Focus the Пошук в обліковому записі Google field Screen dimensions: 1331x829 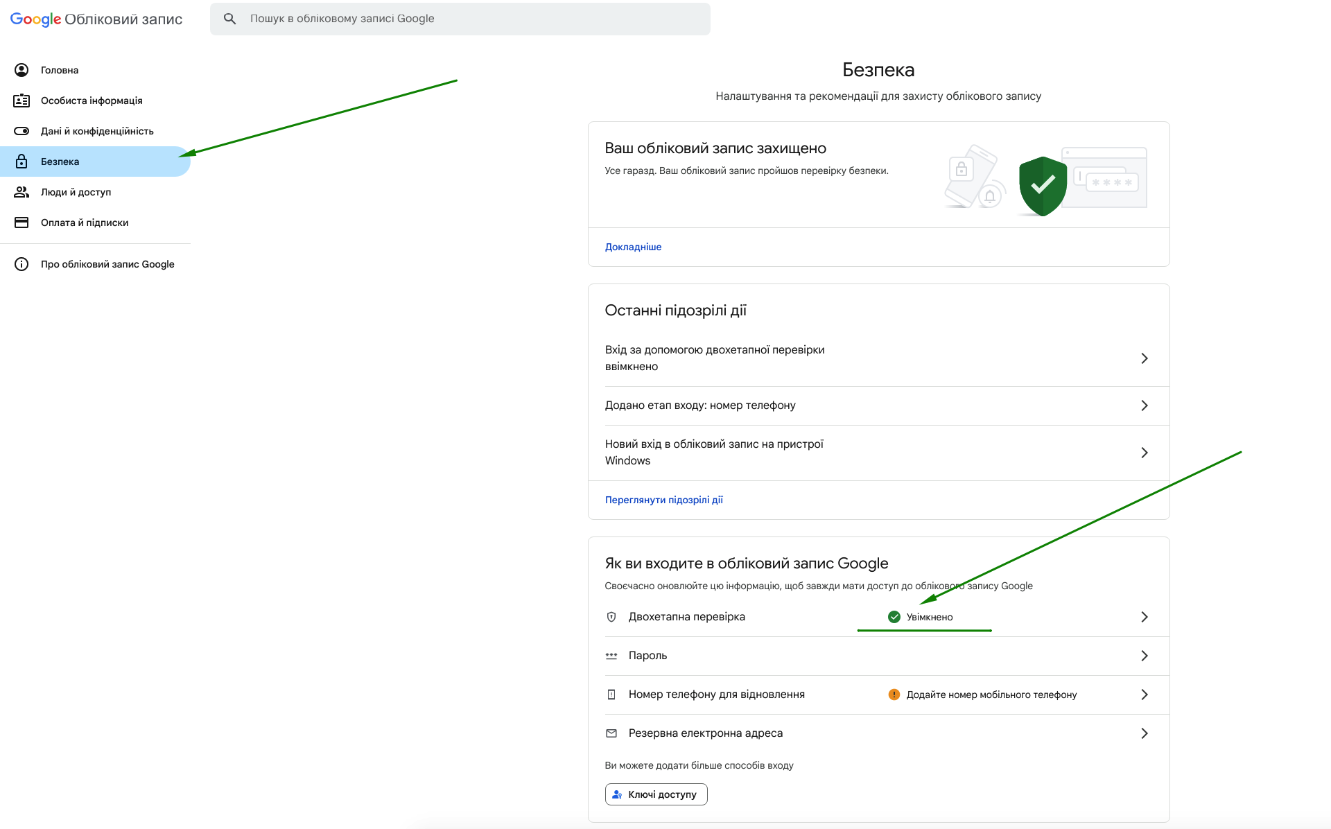pos(460,19)
